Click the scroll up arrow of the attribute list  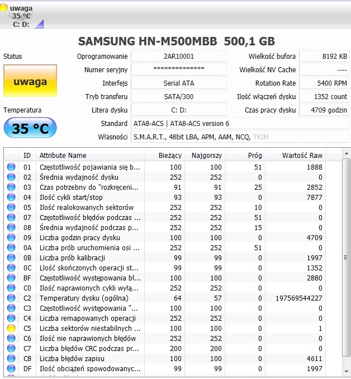[346, 153]
